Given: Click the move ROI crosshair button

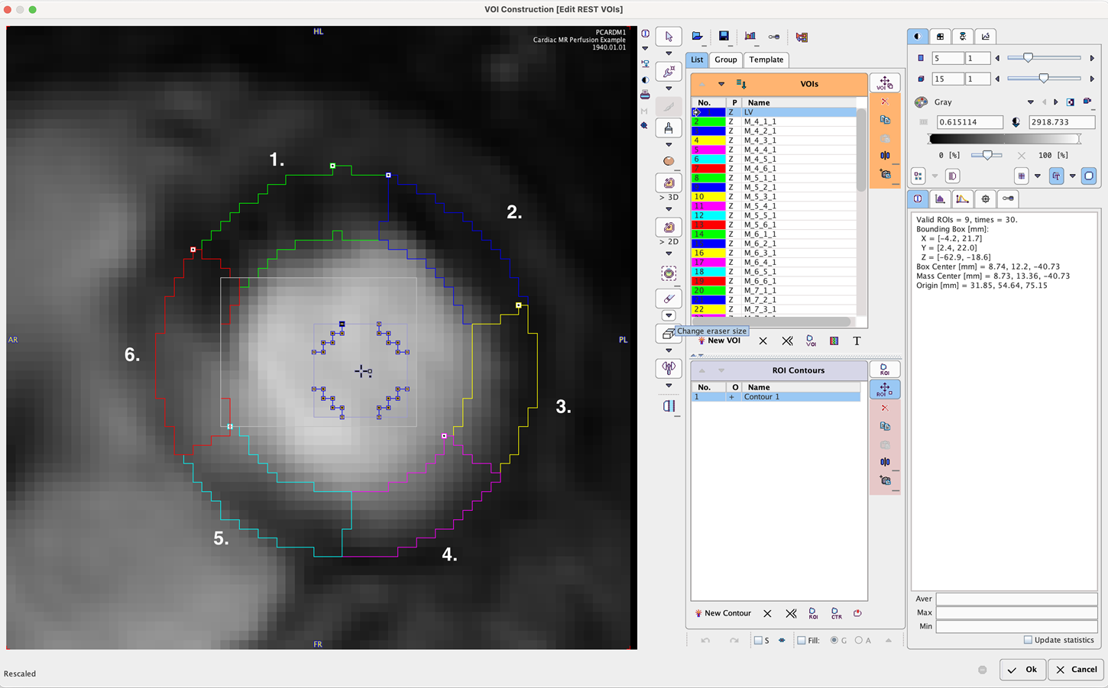Looking at the screenshot, I should coord(884,389).
